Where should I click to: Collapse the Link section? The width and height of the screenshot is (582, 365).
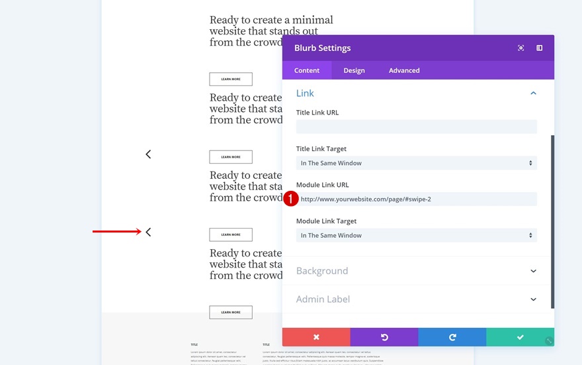coord(533,93)
